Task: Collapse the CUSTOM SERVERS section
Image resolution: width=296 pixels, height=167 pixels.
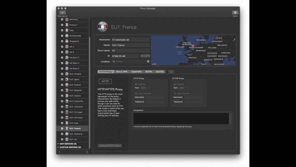Action: pyautogui.click(x=58, y=147)
